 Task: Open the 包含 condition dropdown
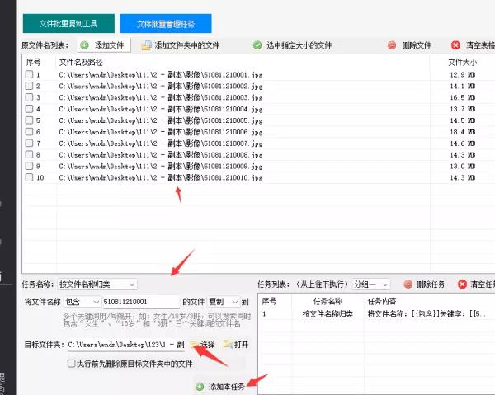82,302
